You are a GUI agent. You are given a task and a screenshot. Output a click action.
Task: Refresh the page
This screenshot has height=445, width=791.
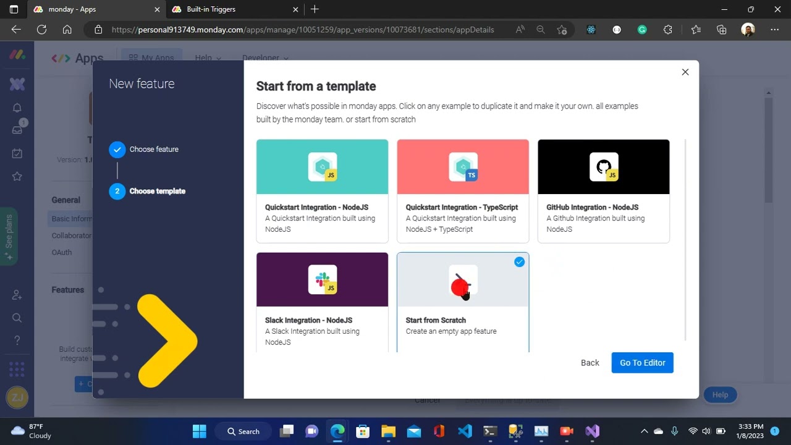(x=41, y=30)
